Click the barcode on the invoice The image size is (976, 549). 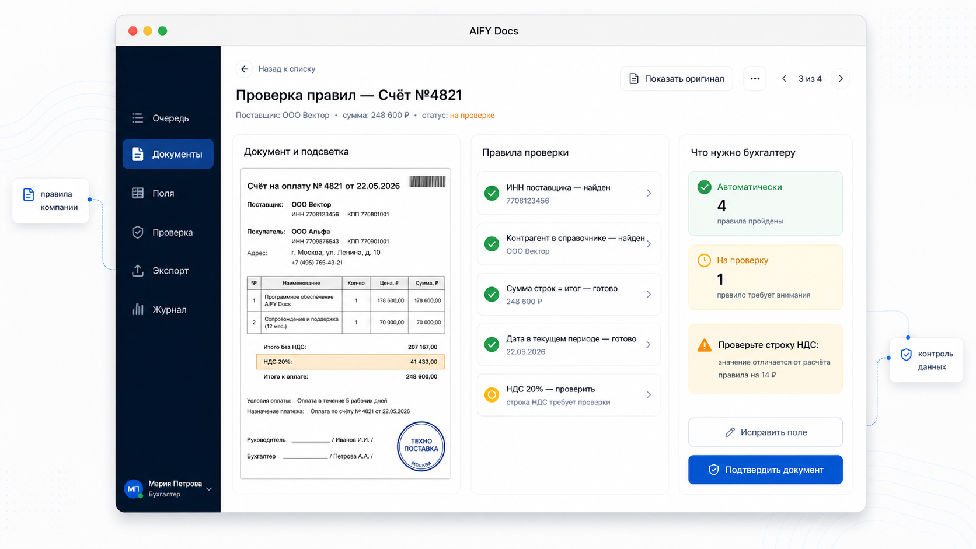click(427, 181)
